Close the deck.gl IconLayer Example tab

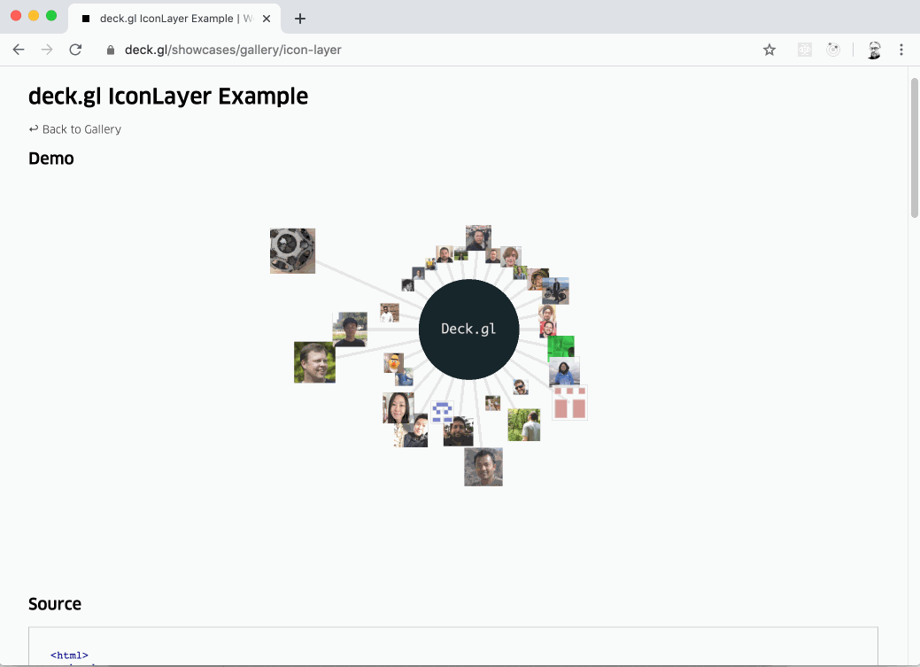(x=267, y=19)
